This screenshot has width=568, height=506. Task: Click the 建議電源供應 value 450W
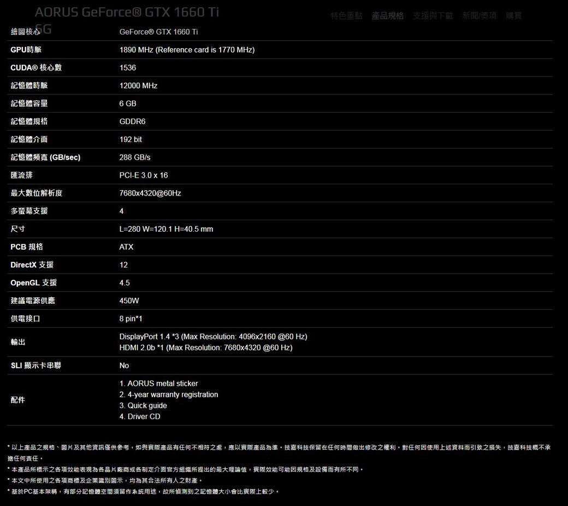click(129, 301)
